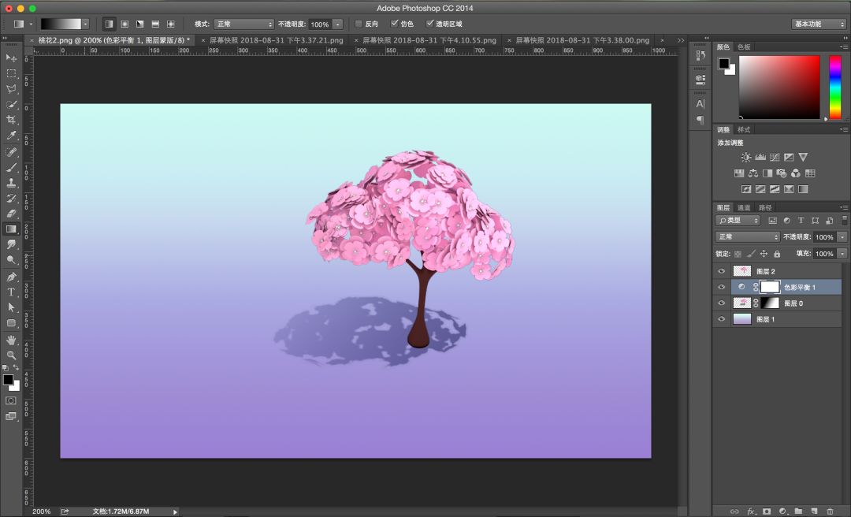Choose the radial gradient style icon
Viewport: 851px width, 517px height.
tap(124, 24)
